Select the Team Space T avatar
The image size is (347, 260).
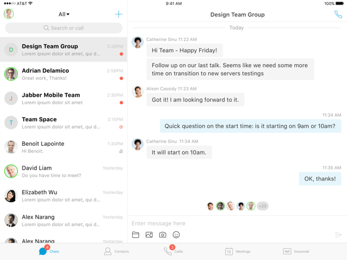click(11, 122)
